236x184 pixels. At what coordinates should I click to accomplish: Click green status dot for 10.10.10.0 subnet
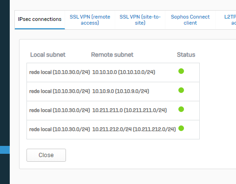pyautogui.click(x=181, y=71)
